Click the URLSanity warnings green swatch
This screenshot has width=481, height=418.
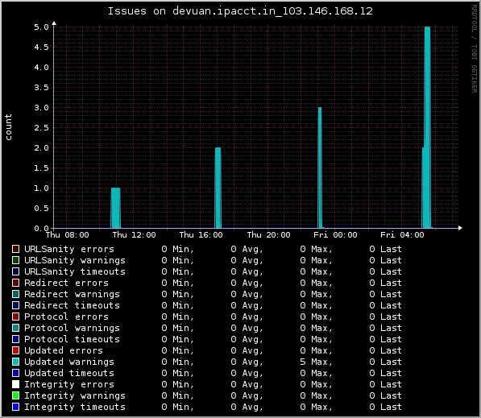[15, 260]
